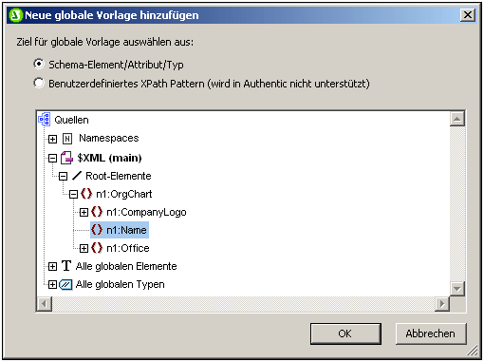This screenshot has height=362, width=484.
Task: Confirm with the OK button
Action: point(345,333)
